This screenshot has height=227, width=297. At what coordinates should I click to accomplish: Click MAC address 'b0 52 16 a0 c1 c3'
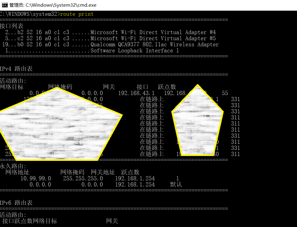tap(43, 44)
